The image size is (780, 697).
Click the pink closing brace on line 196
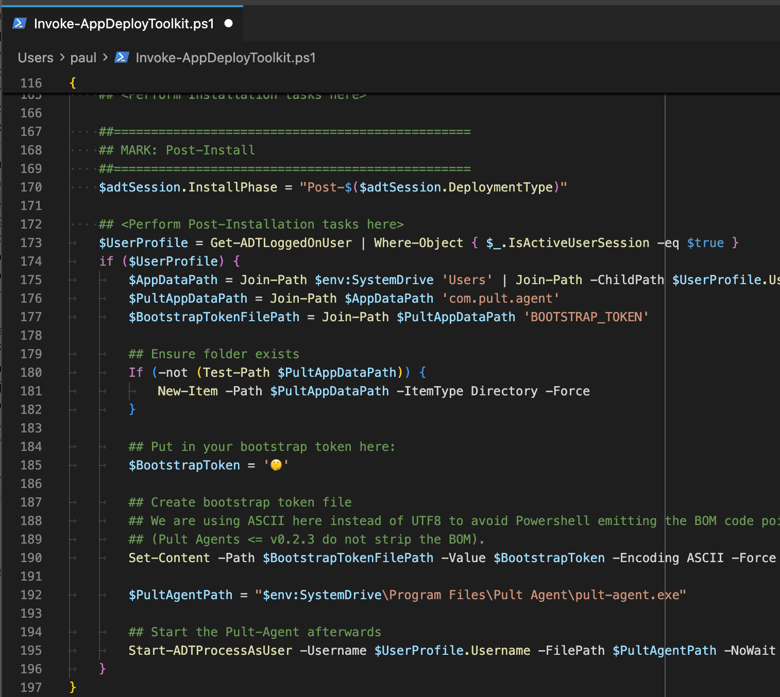pyautogui.click(x=103, y=669)
